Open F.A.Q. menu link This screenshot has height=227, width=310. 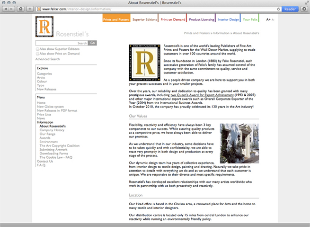41,165
